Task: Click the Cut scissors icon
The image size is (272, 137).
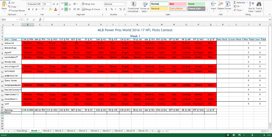Action: [x=9, y=3]
